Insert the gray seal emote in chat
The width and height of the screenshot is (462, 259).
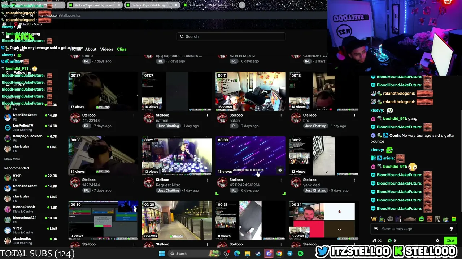pos(390,219)
